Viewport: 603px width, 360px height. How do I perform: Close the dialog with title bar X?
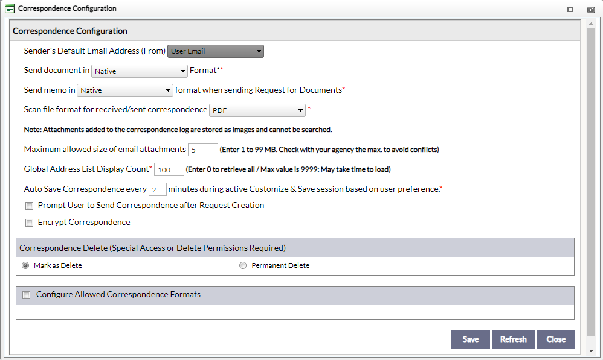(x=590, y=10)
